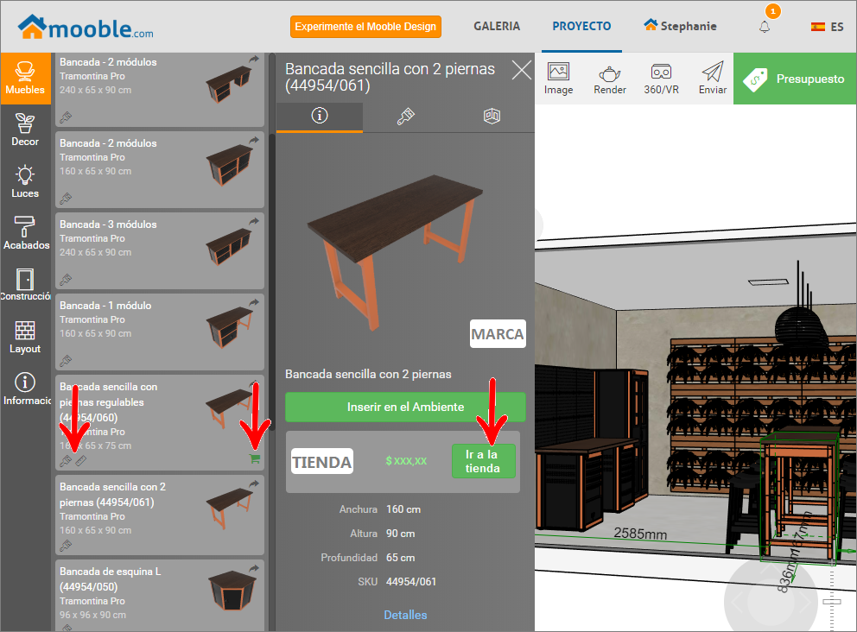The height and width of the screenshot is (632, 857).
Task: Click the Render teapot tool
Action: tap(610, 79)
